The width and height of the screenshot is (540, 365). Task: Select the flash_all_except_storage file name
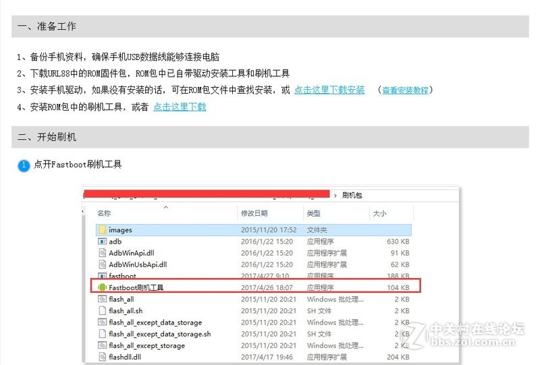click(x=146, y=345)
